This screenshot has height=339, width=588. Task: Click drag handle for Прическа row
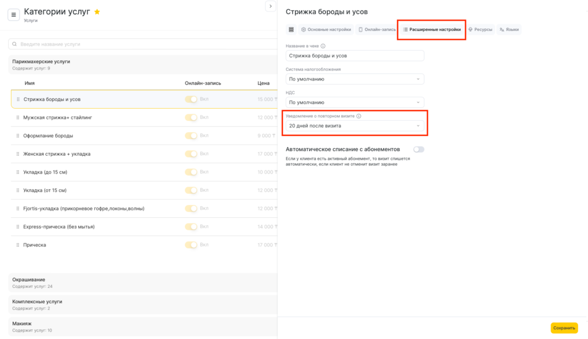tap(18, 245)
